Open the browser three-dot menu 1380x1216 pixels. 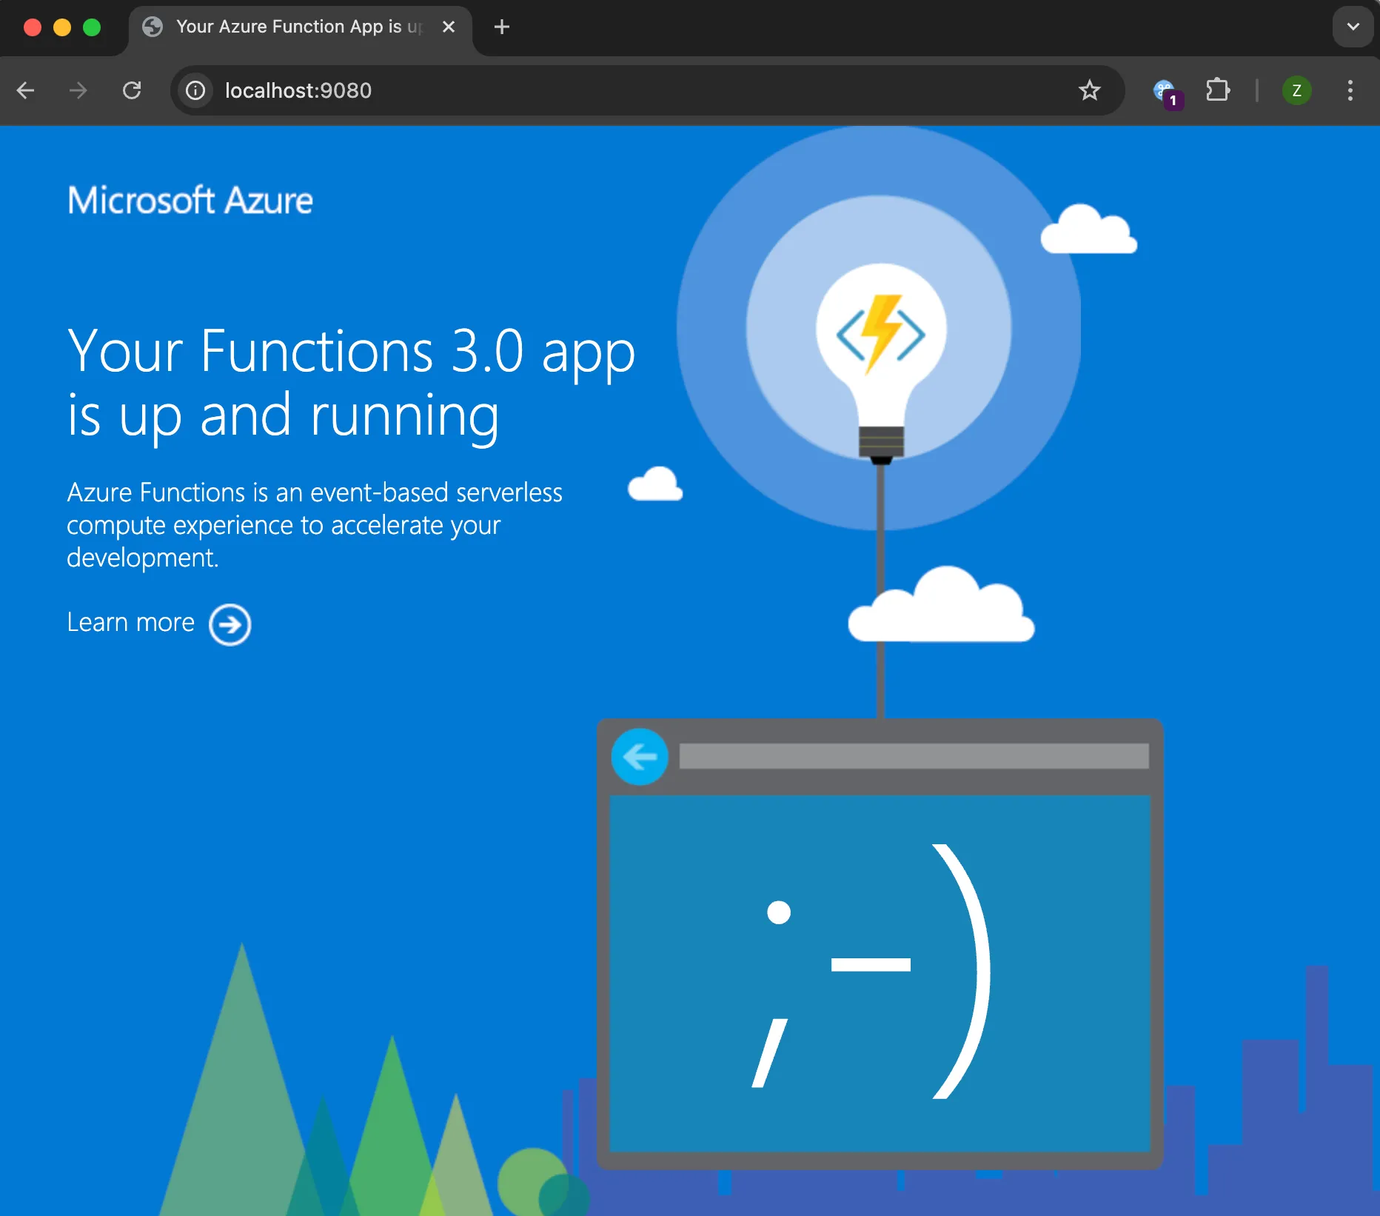1350,90
